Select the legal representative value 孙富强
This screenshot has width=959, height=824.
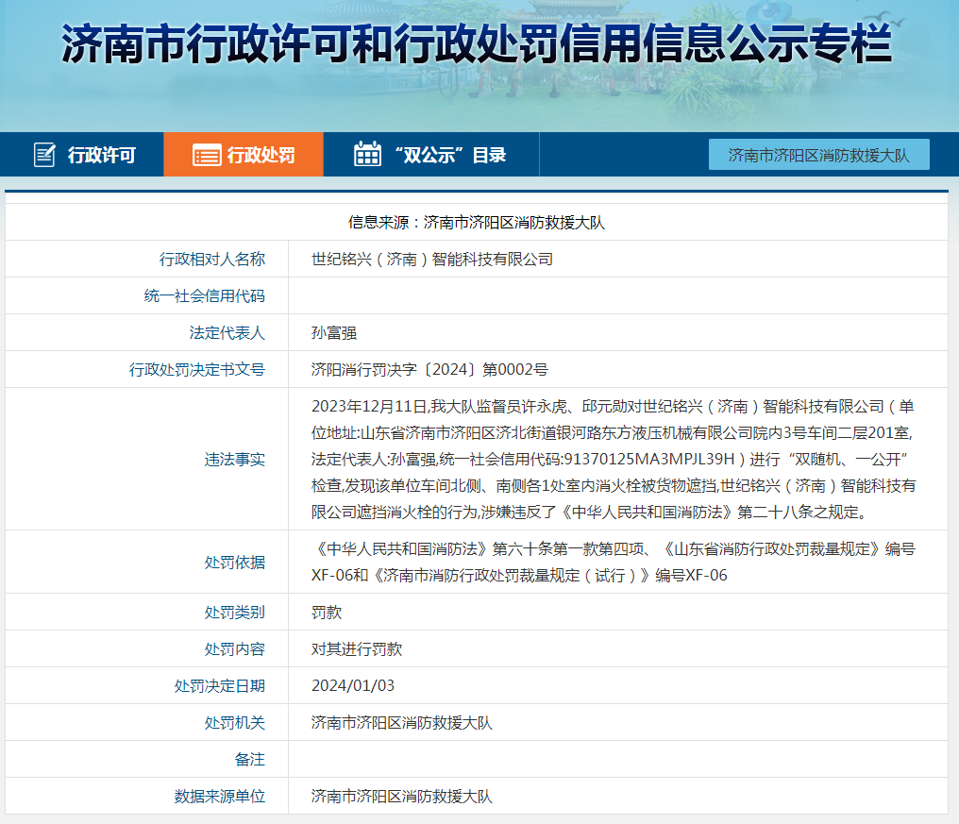[334, 333]
